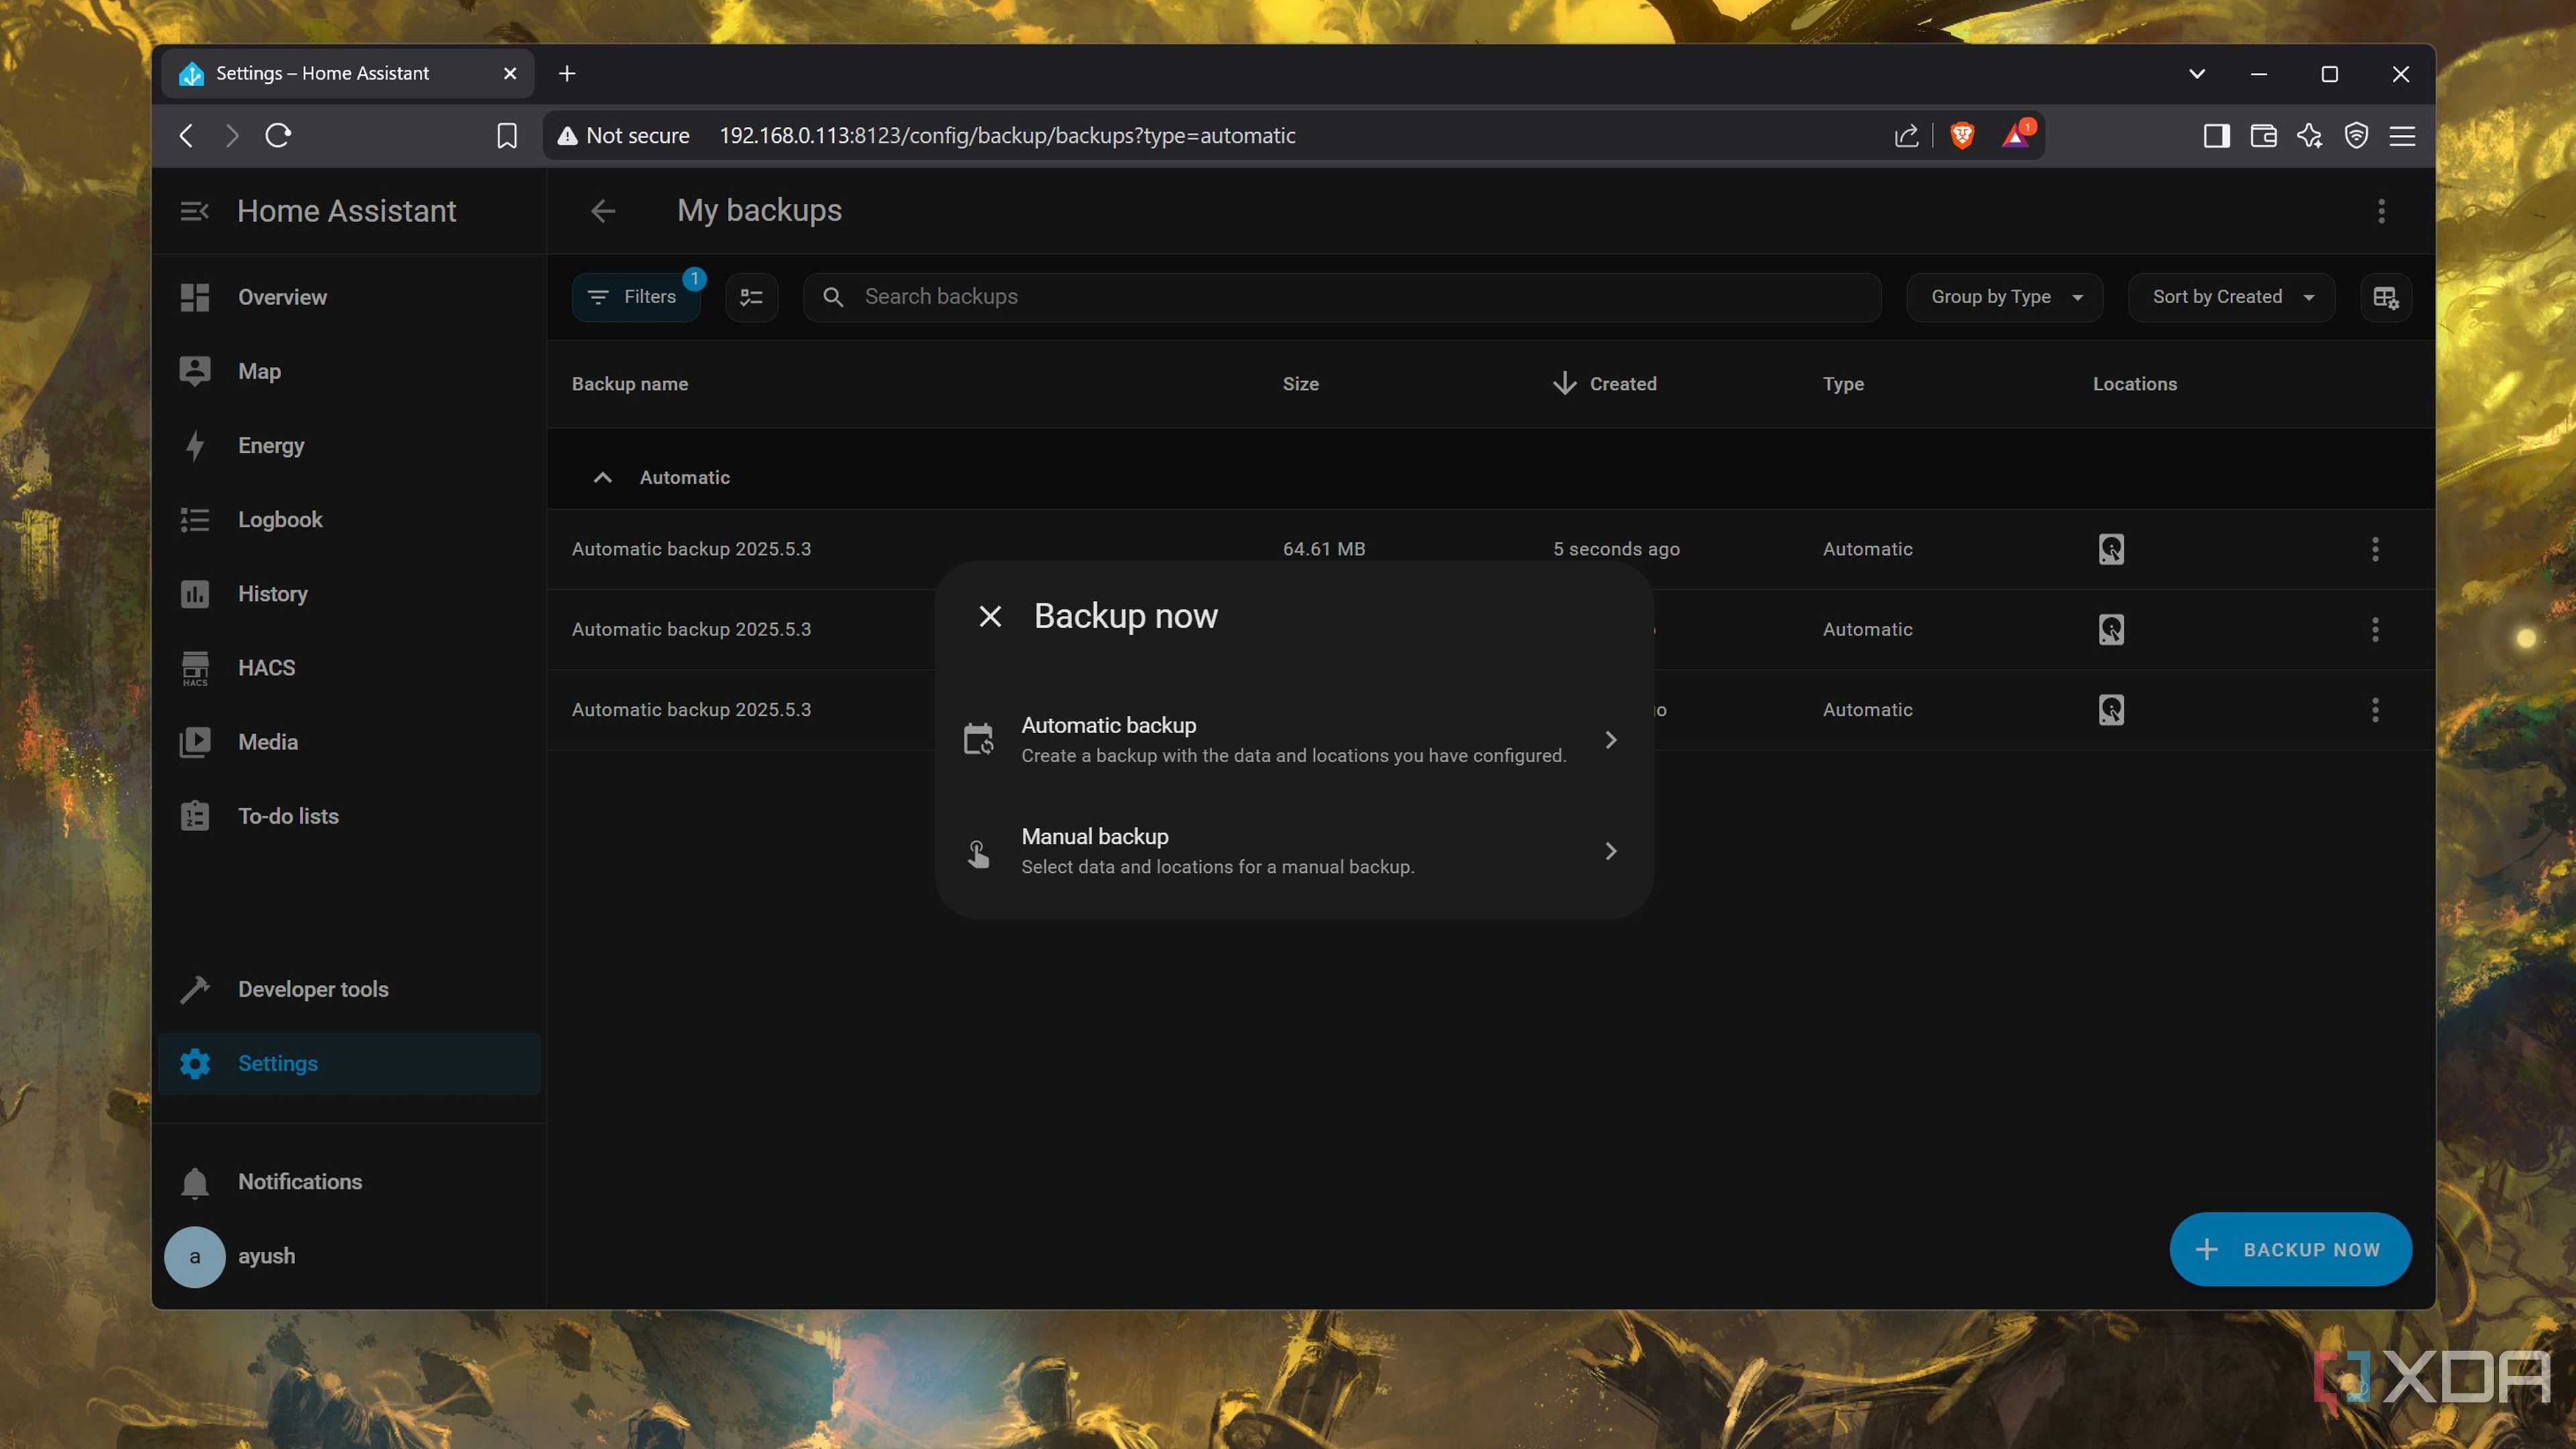Viewport: 2576px width, 1449px height.
Task: Choose Manual backup in the dialog
Action: [x=1293, y=851]
